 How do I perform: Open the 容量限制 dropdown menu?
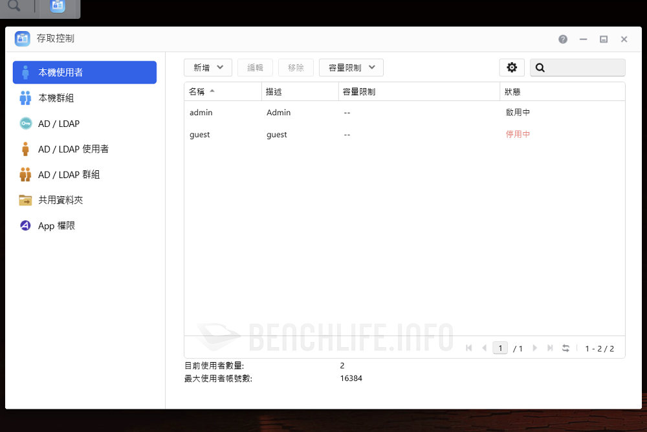(351, 67)
